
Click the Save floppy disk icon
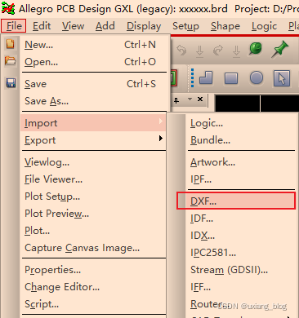click(x=11, y=82)
